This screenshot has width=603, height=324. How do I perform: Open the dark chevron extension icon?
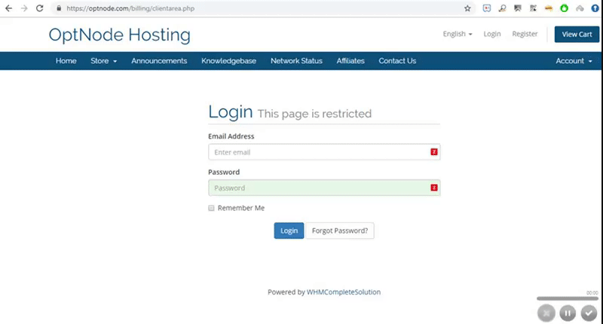[518, 8]
